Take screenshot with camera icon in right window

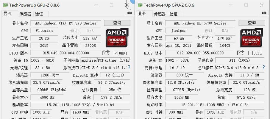264,13
